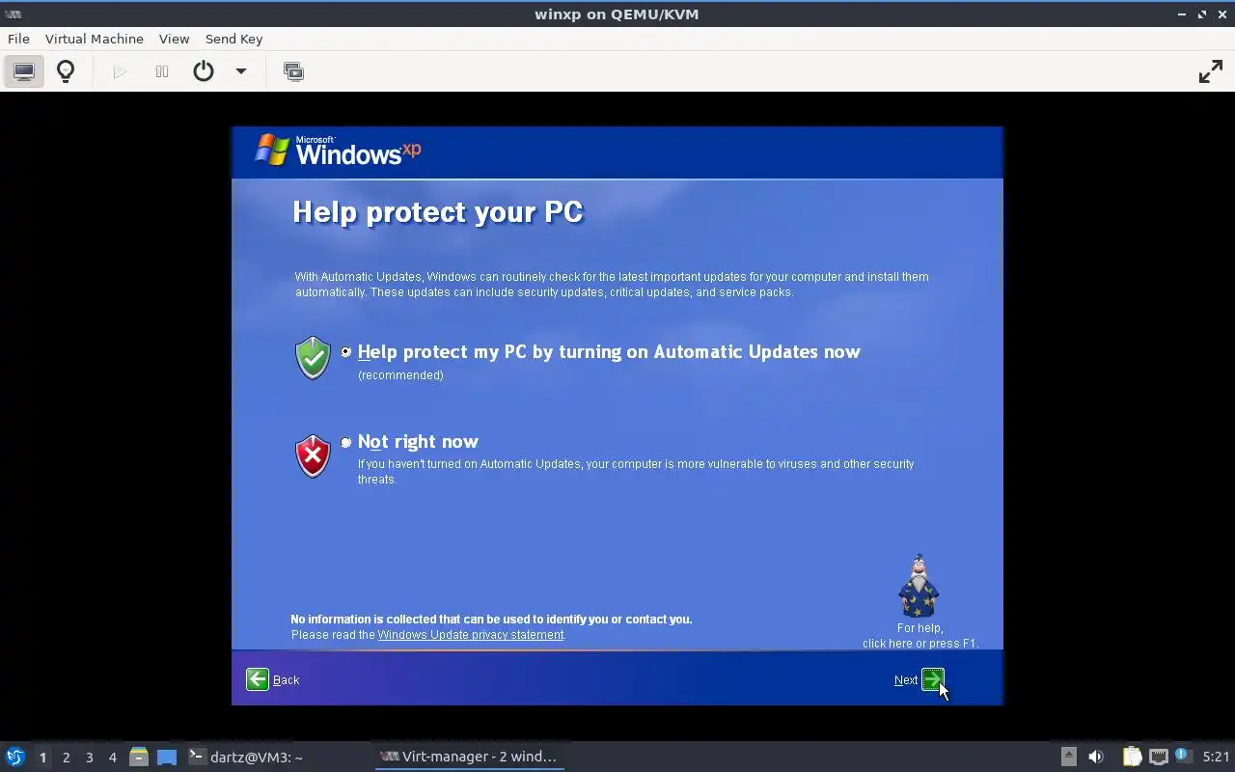Close the winxp QEMU/KVM window

pyautogui.click(x=1221, y=14)
